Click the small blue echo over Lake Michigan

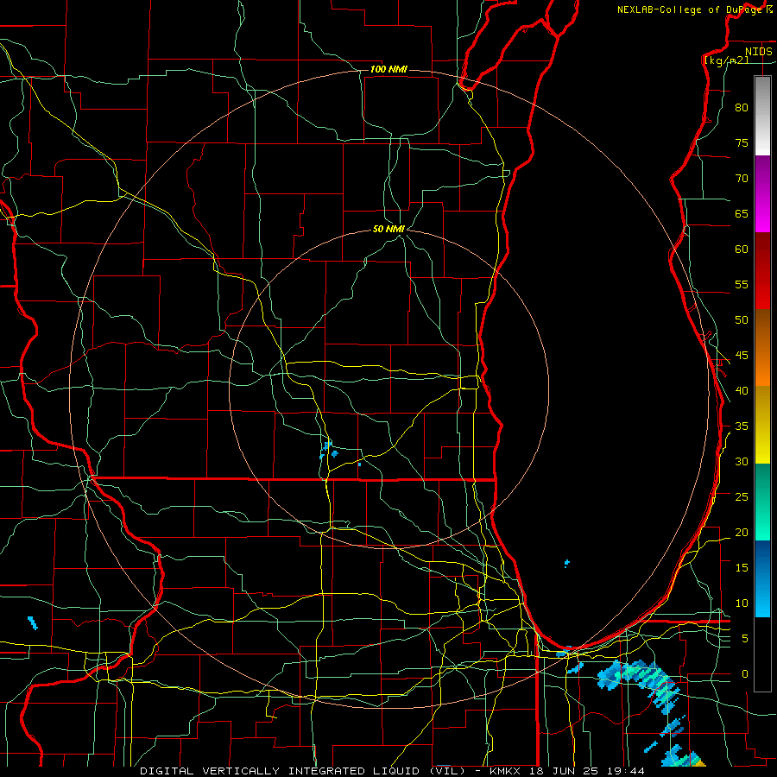[x=567, y=563]
